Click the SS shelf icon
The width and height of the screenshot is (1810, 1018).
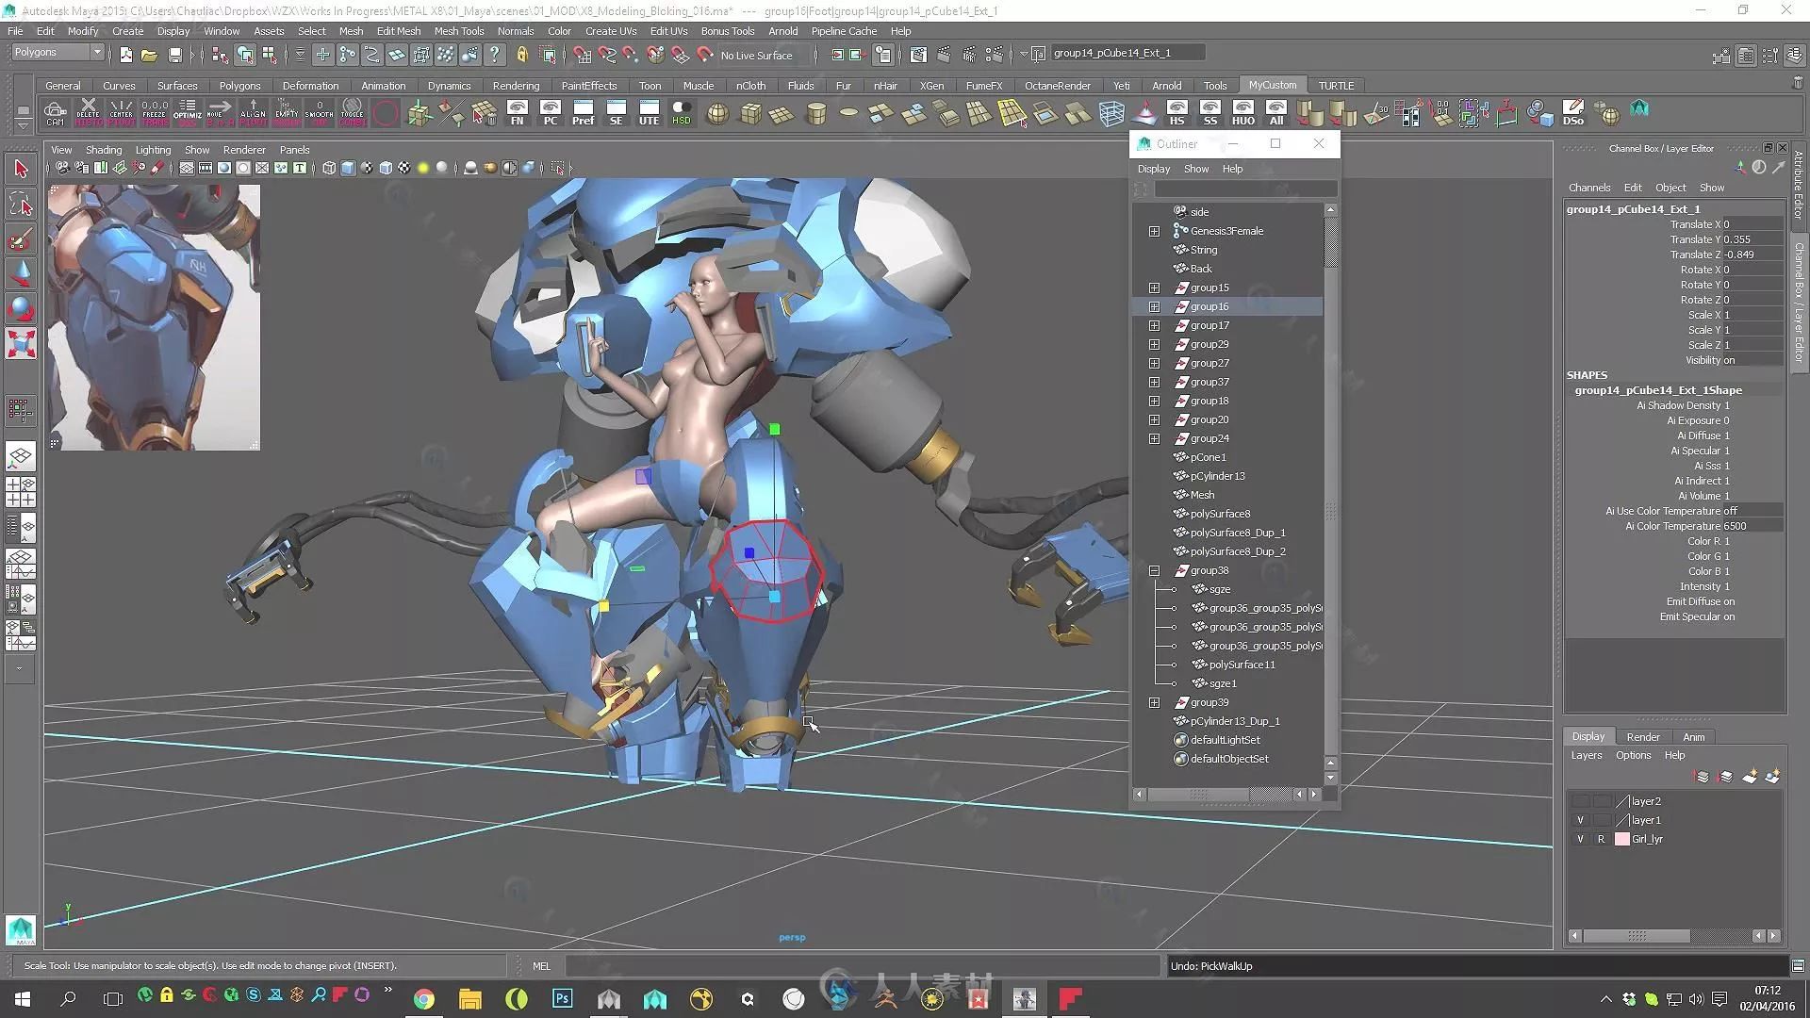(1209, 113)
